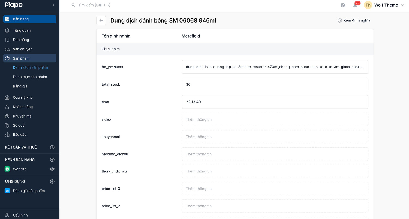This screenshot has width=409, height=219.
Task: Click the Sapo logo
Action: (x=14, y=5)
